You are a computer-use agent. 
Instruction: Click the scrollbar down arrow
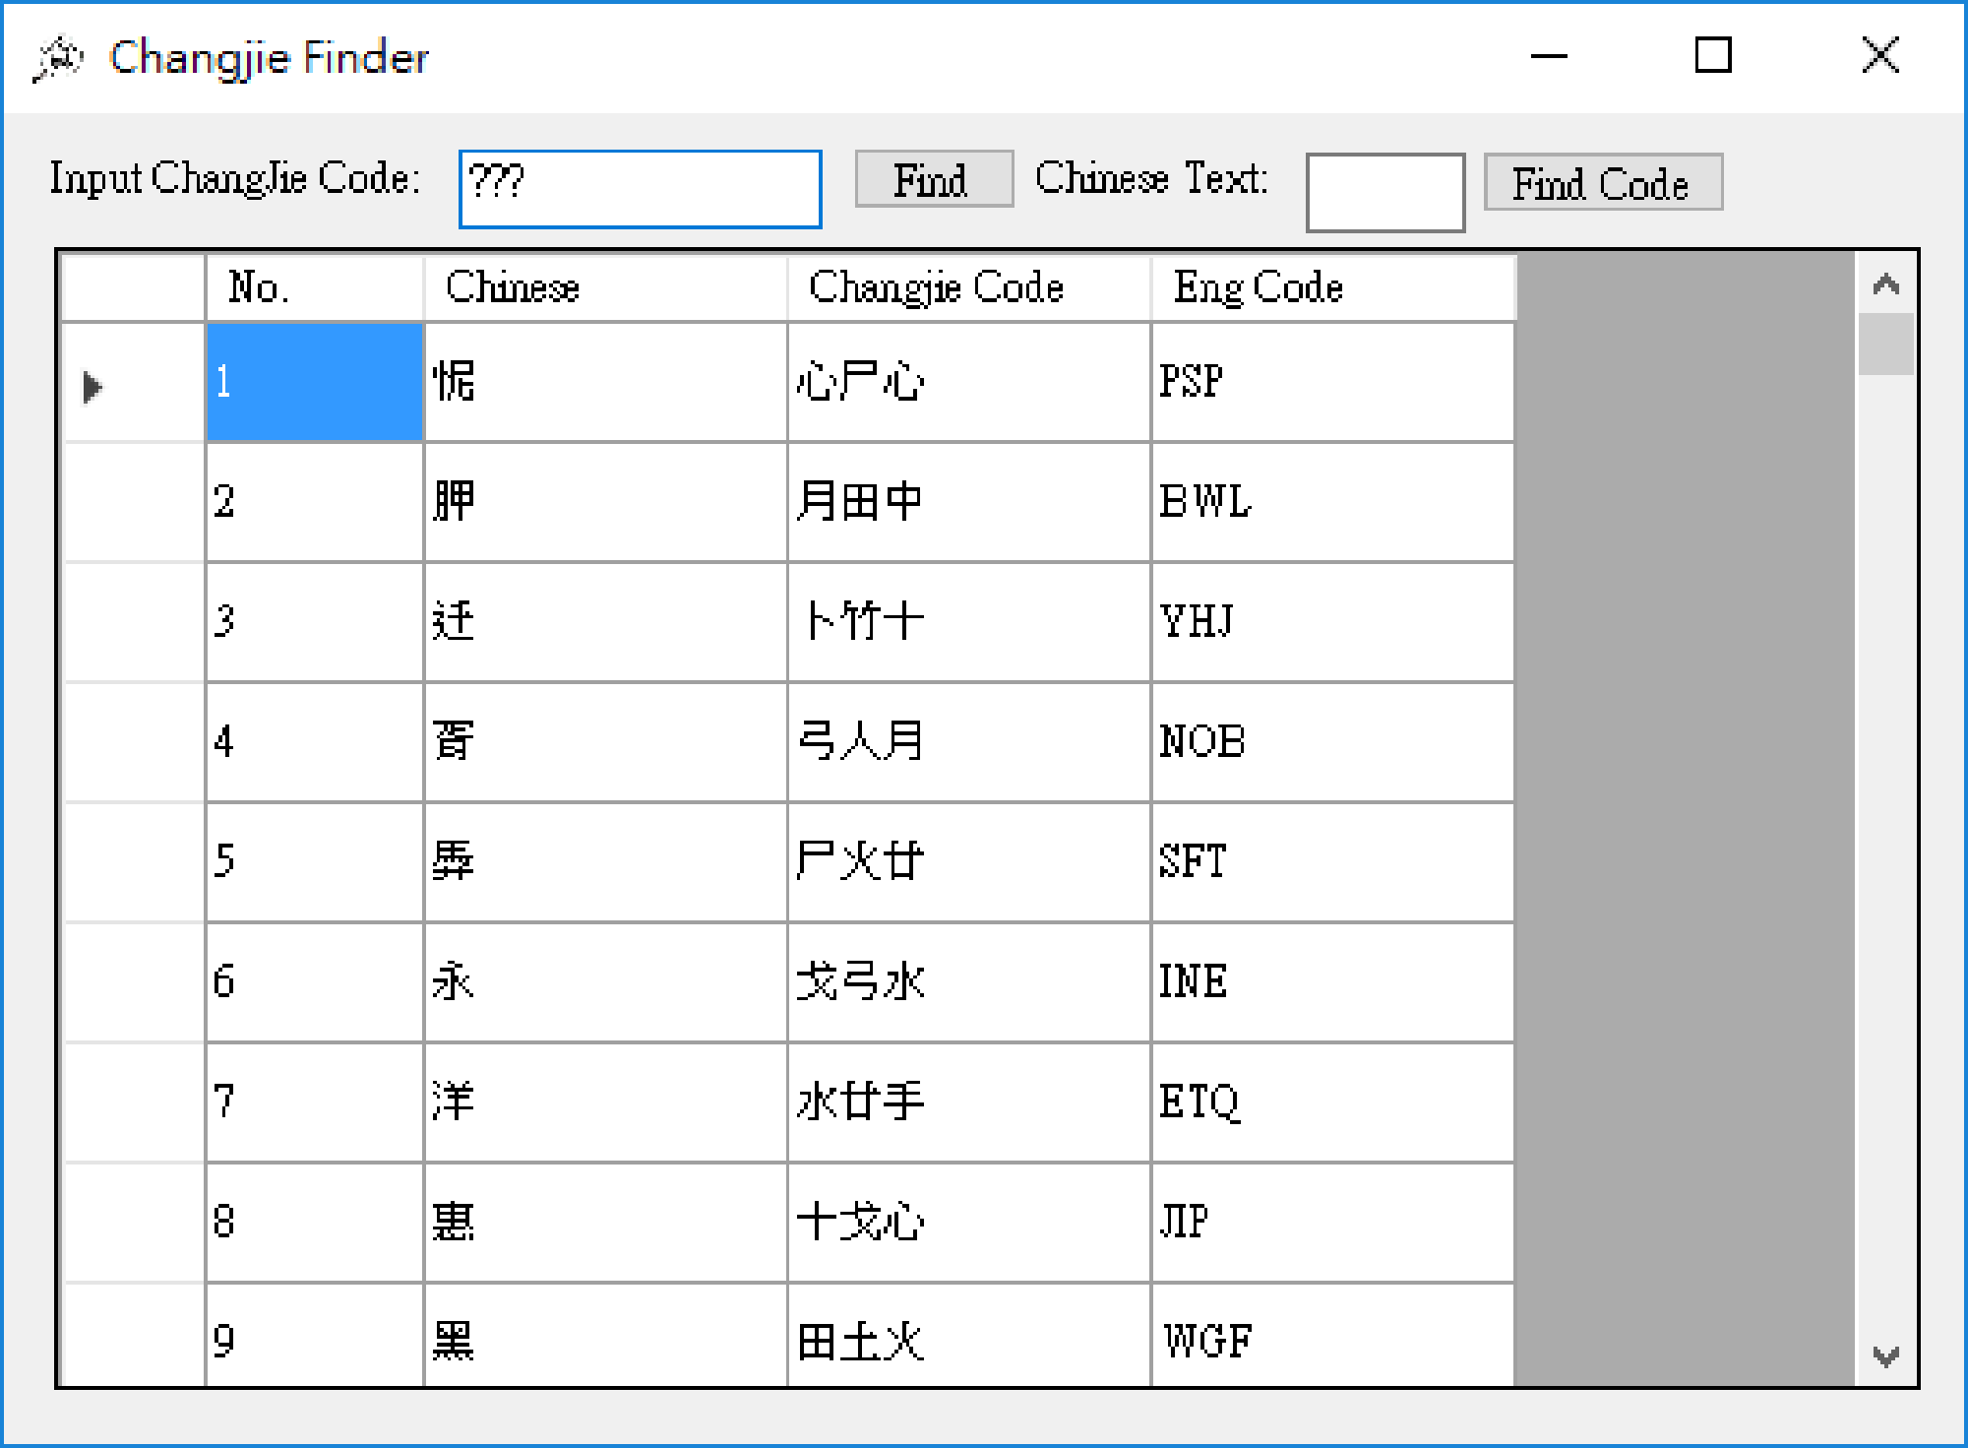(x=1884, y=1356)
